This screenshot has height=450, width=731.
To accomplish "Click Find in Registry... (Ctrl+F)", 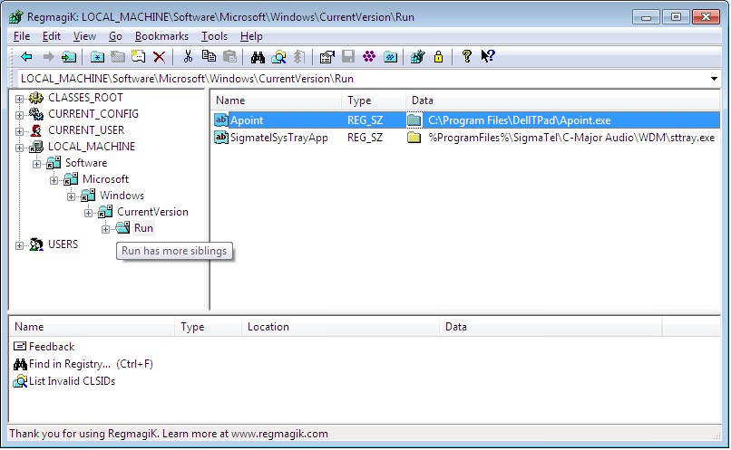I will point(91,364).
